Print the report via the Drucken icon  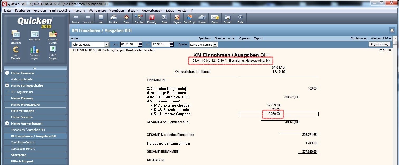point(114,19)
